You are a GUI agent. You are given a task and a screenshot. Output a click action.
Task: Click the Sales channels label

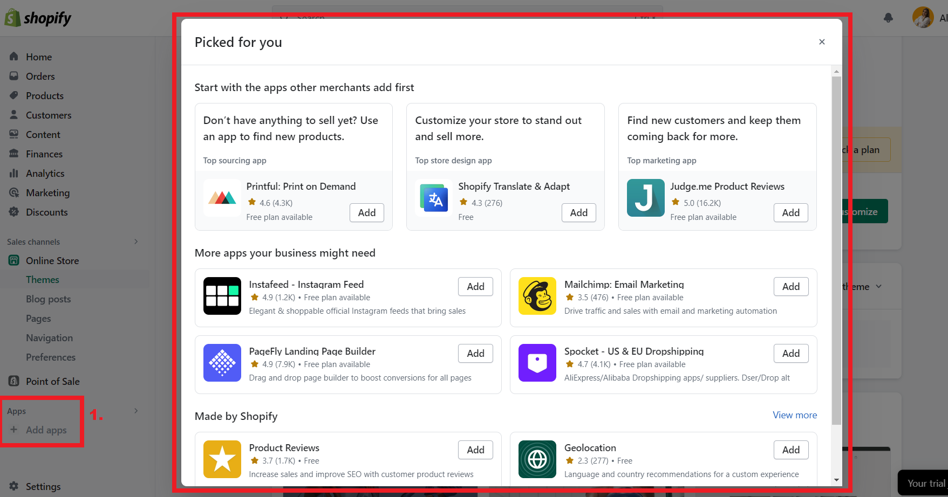click(33, 242)
